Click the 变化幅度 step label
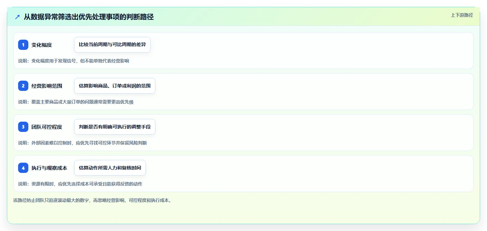Image resolution: width=487 pixels, height=231 pixels. coord(42,45)
